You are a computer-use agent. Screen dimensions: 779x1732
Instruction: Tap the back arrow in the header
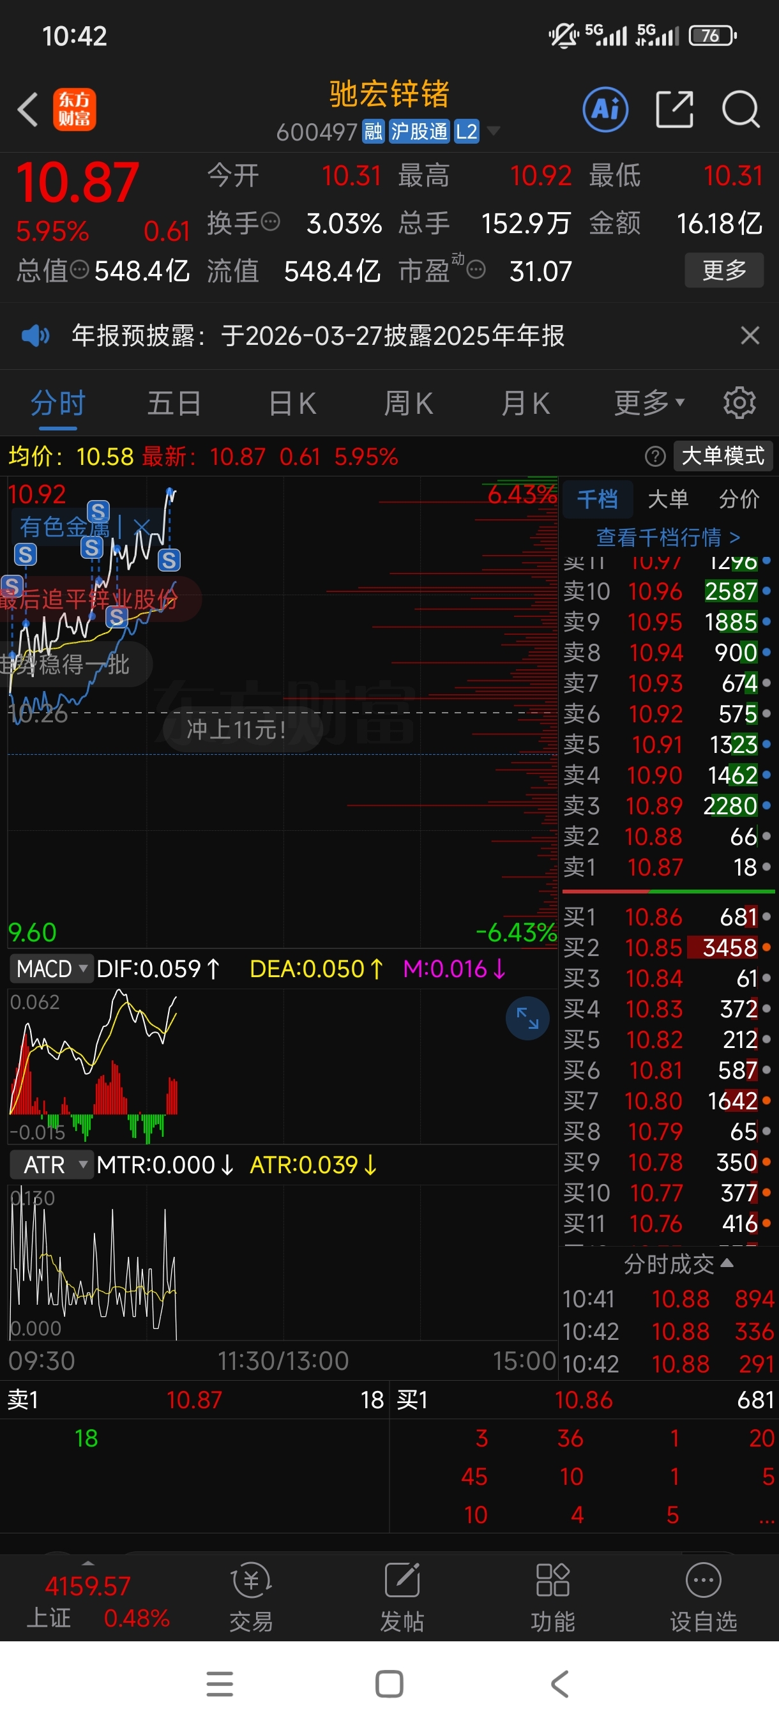coord(27,110)
